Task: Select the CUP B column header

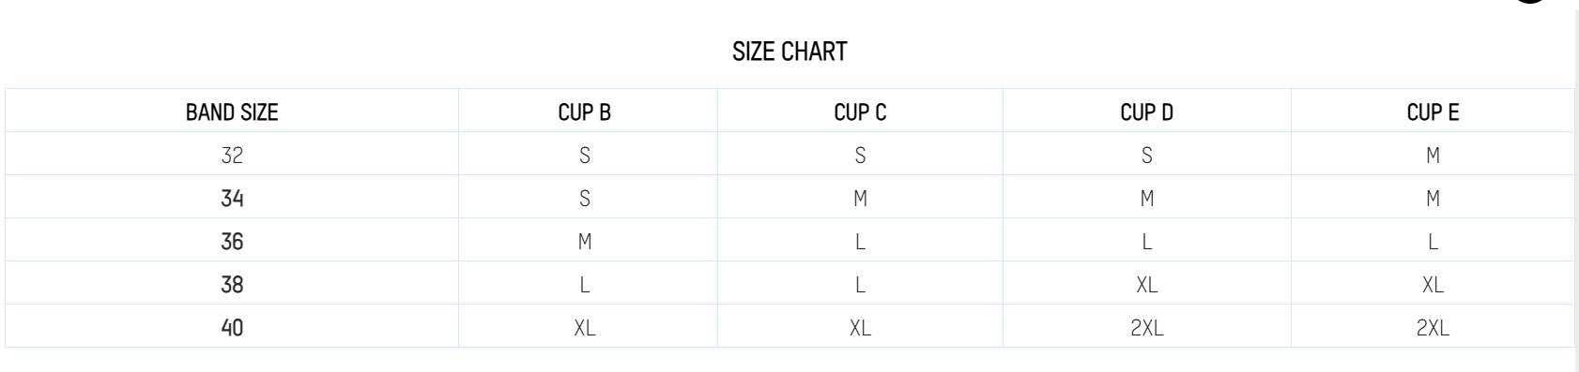Action: pyautogui.click(x=585, y=112)
